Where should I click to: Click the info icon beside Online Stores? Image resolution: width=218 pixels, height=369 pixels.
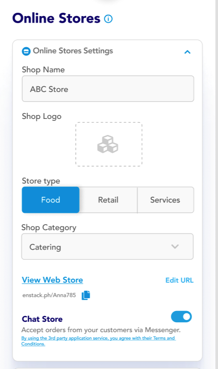point(109,18)
